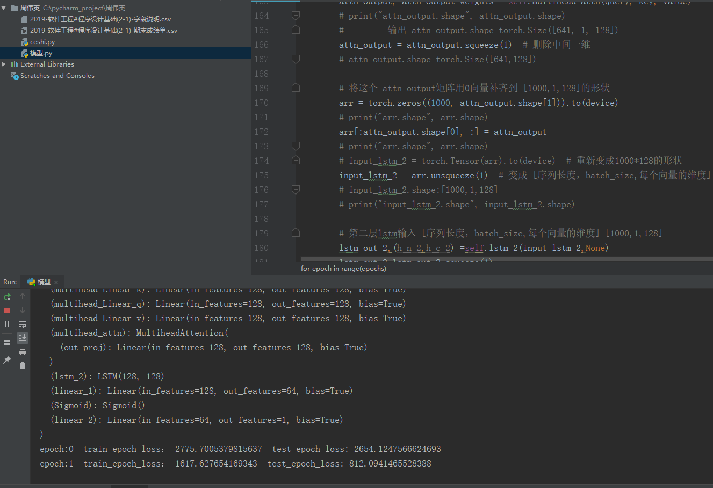Pin the run output tab

tap(7, 360)
